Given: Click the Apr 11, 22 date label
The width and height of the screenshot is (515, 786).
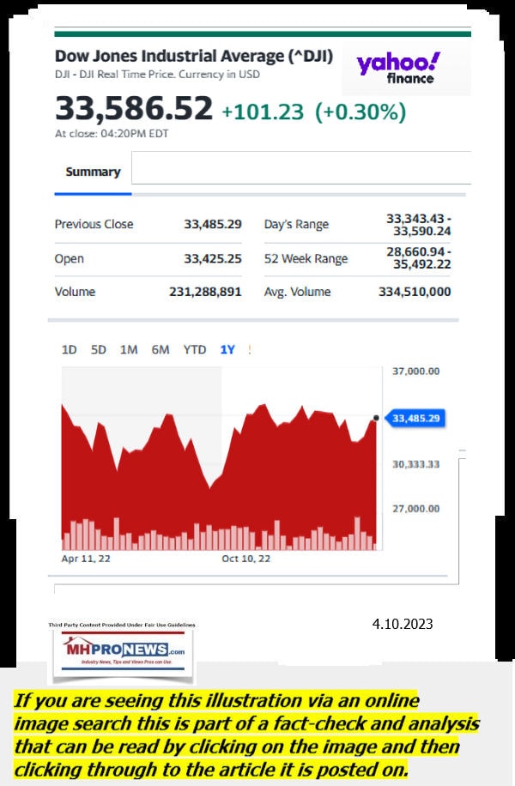Looking at the screenshot, I should point(86,559).
